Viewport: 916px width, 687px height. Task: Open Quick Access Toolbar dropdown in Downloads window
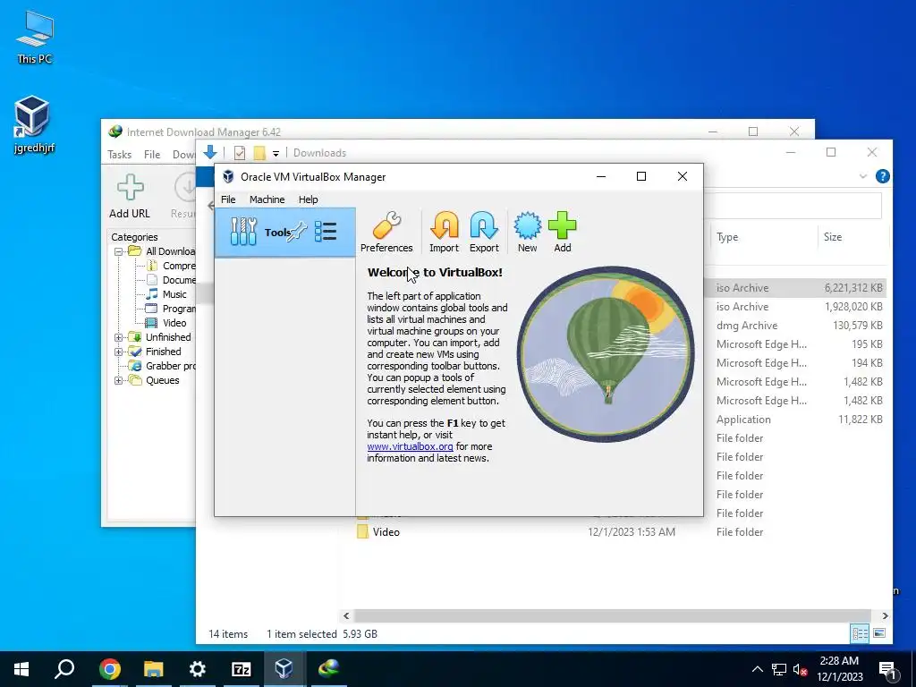(x=276, y=154)
